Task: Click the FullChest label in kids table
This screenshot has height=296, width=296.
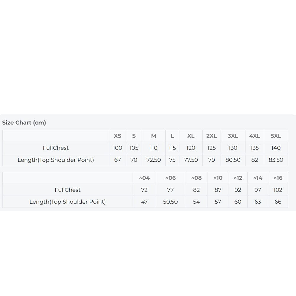Action: tap(67, 190)
